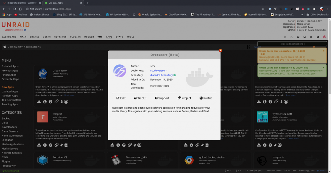Open the Home Automation category
Viewport: 331px width, 173px height.
pyautogui.click(x=12, y=136)
